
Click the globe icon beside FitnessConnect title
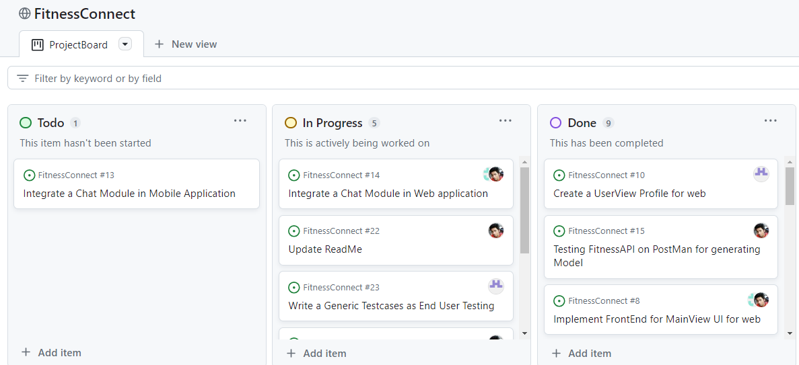pos(24,13)
